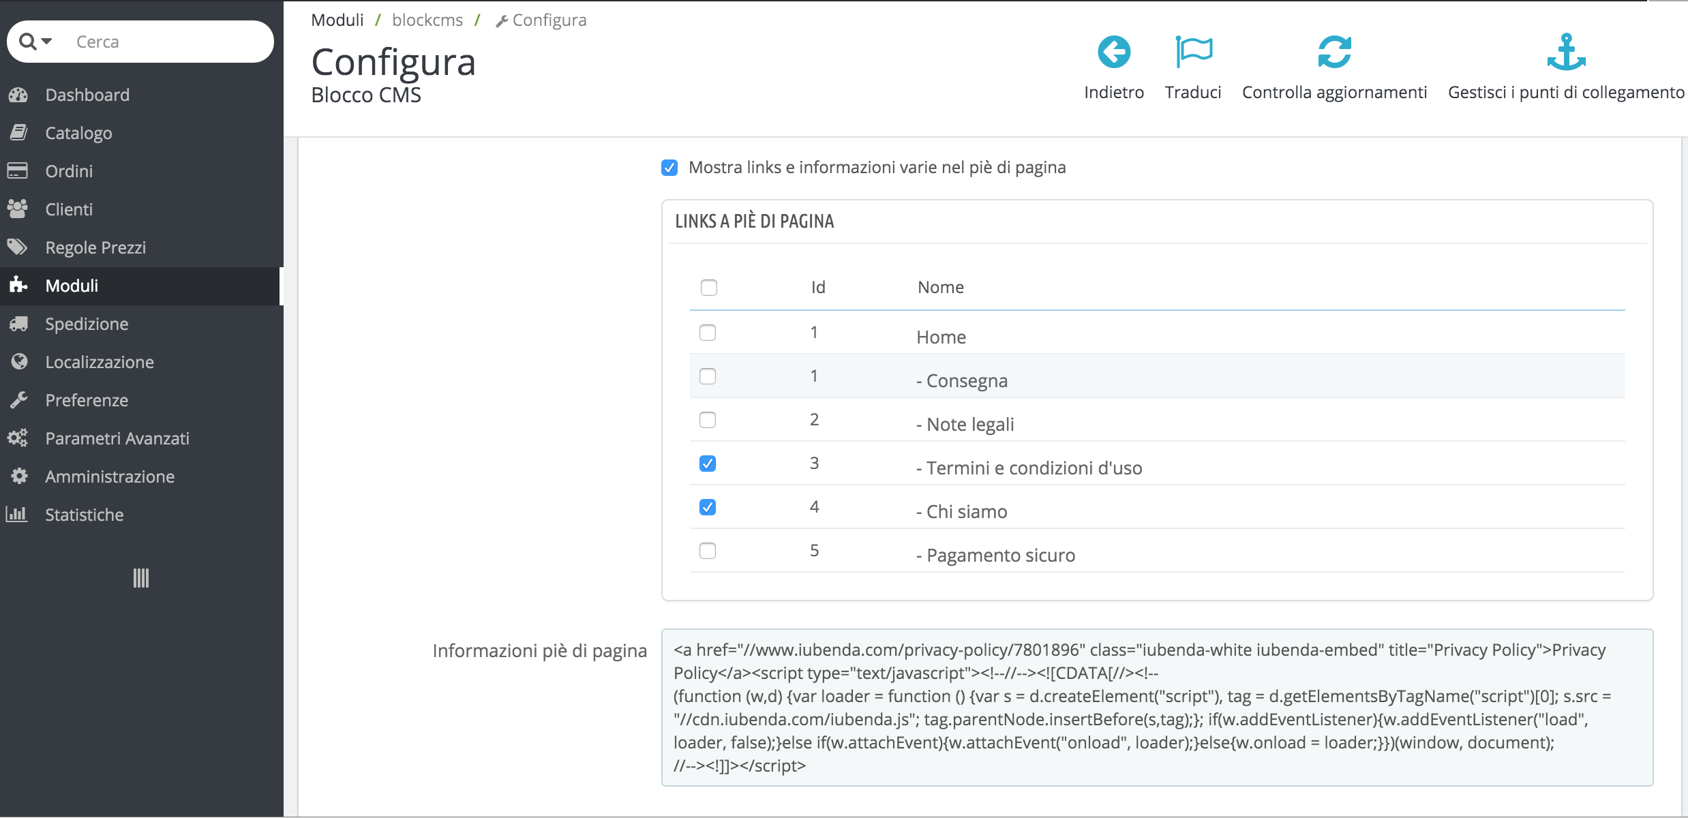Go to blockcms in the breadcrumb
This screenshot has width=1688, height=818.
(x=427, y=19)
